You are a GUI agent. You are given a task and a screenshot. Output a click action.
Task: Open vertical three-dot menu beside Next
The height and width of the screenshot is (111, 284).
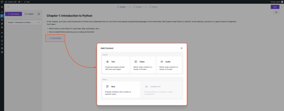click(282, 7)
